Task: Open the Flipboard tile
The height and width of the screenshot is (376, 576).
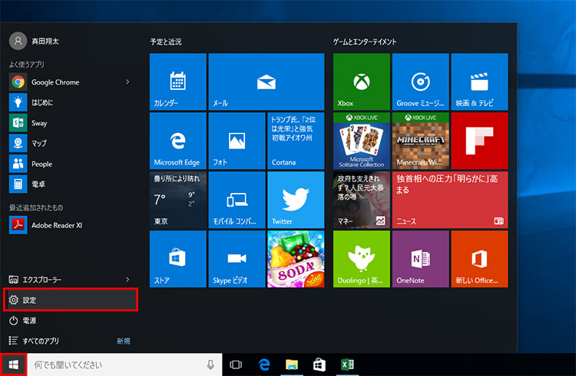Action: [479, 141]
